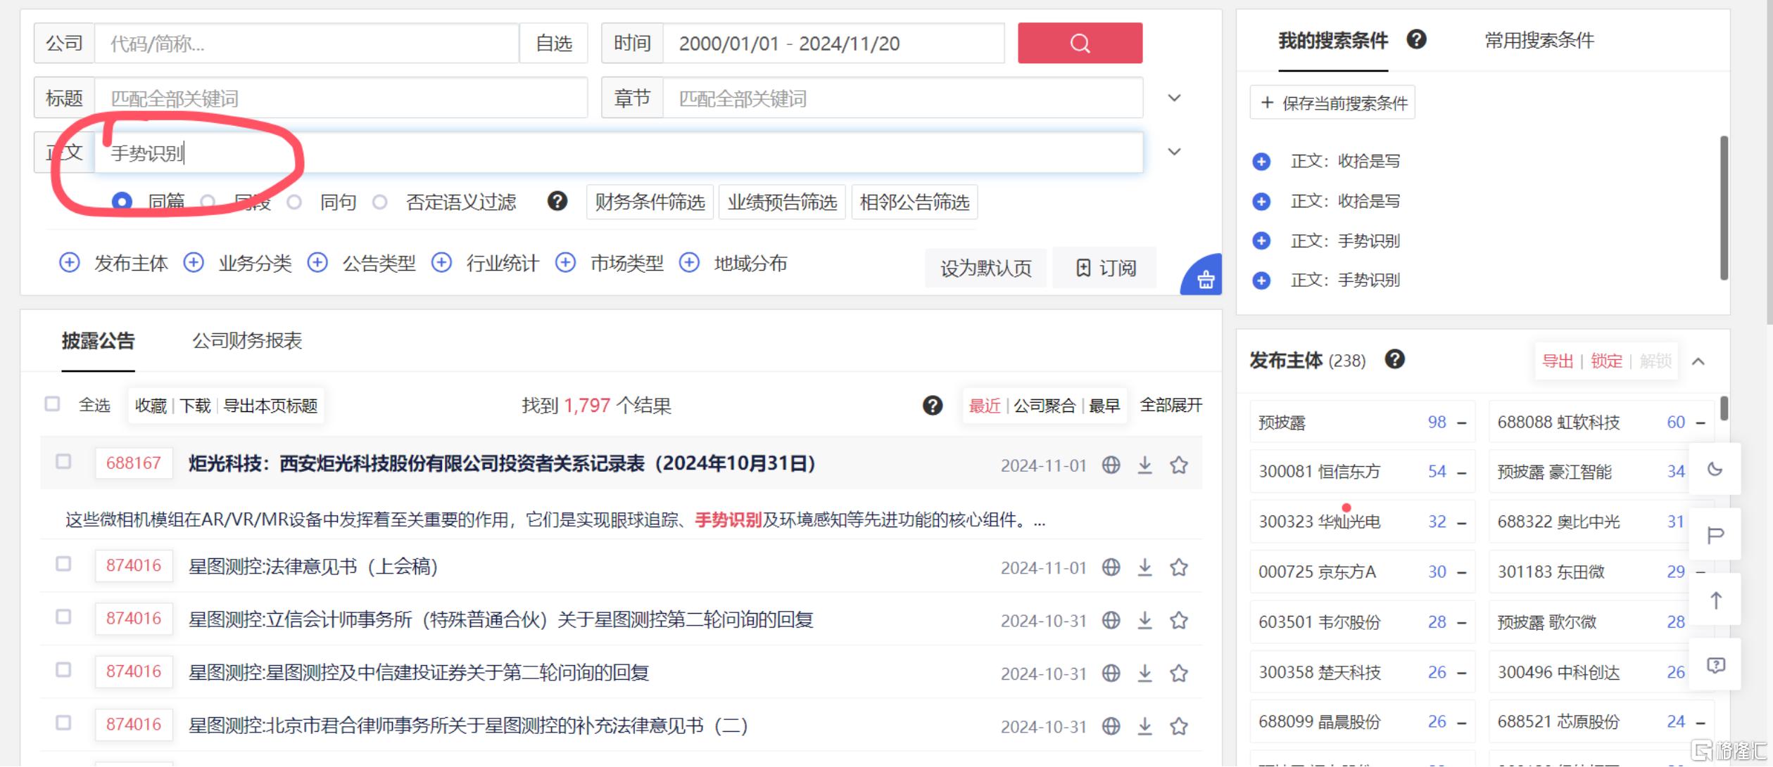
Task: Open results help icon near 最近 sort
Action: click(x=933, y=406)
